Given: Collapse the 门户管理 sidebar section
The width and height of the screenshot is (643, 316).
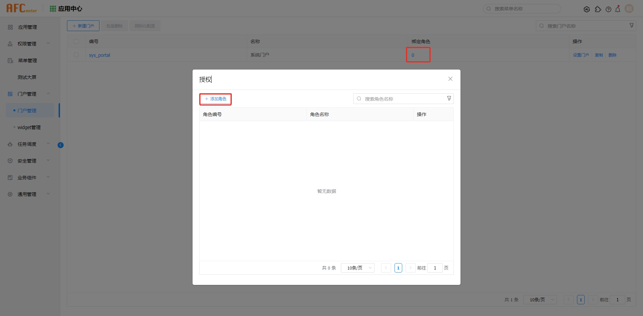Looking at the screenshot, I should pyautogui.click(x=48, y=94).
